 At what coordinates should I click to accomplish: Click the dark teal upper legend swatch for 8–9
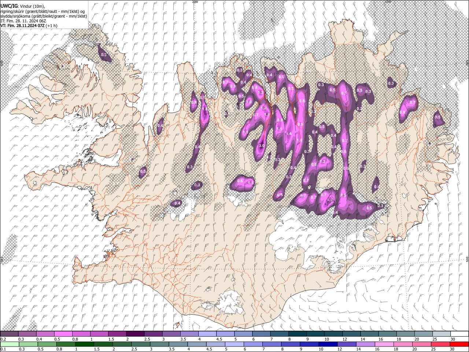tap(297, 334)
